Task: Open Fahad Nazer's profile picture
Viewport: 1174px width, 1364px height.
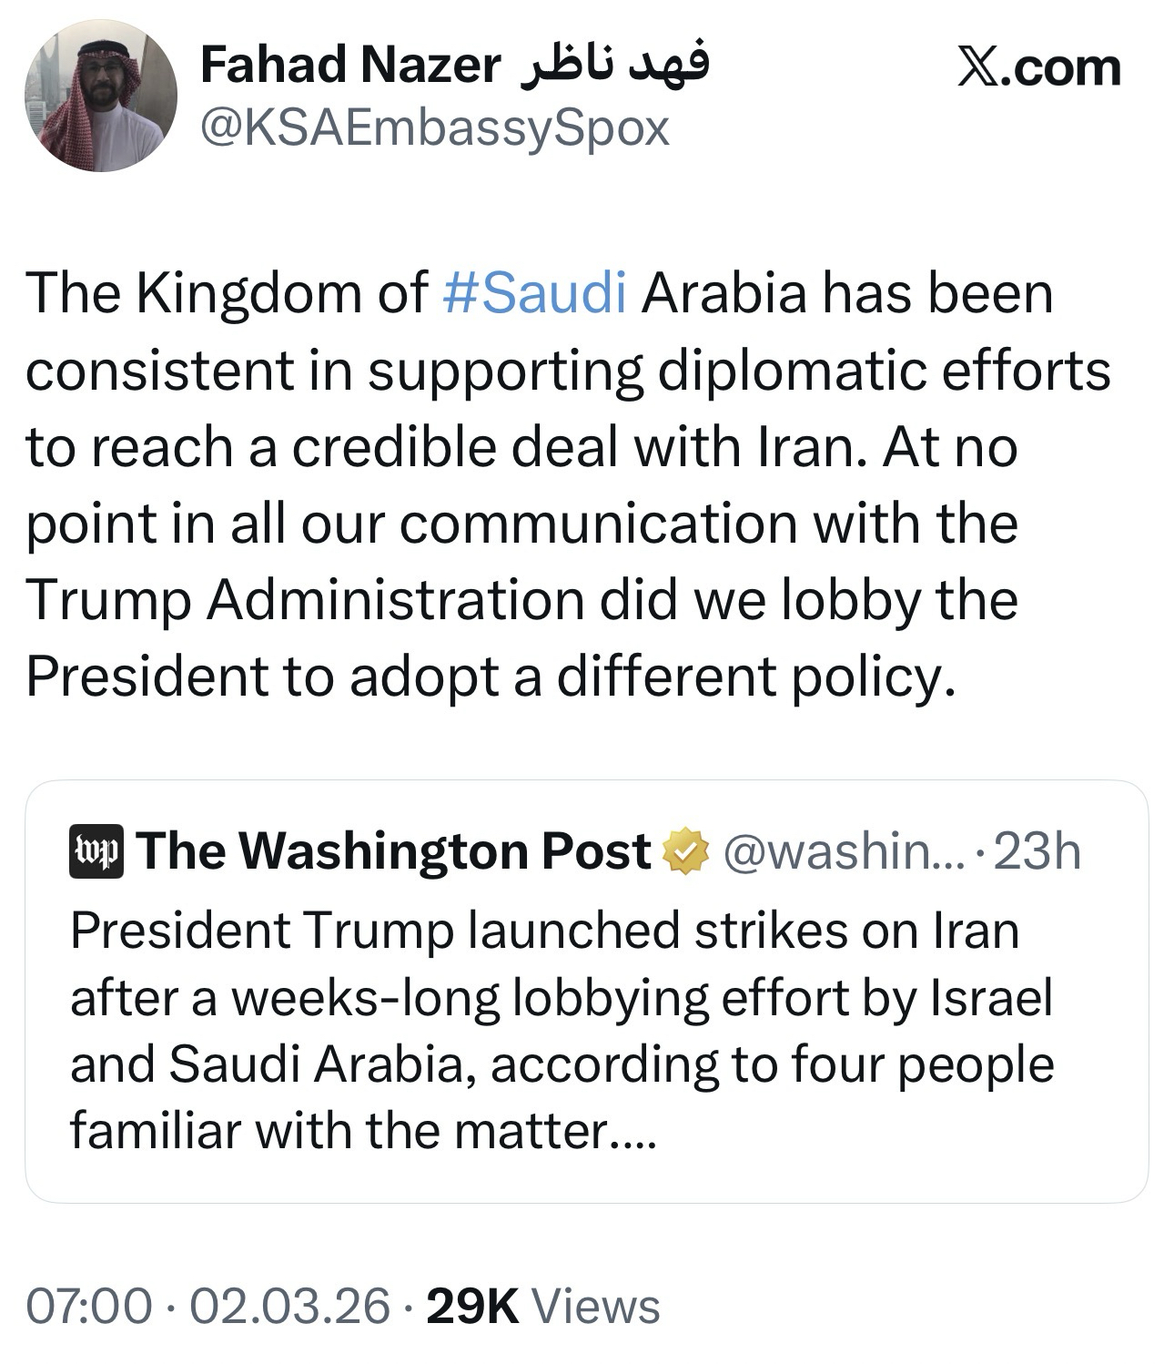Action: 100,96
